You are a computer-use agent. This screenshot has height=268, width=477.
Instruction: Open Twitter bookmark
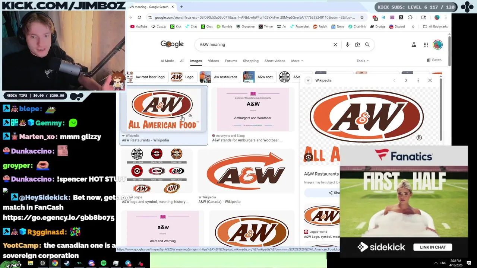pyautogui.click(x=266, y=26)
